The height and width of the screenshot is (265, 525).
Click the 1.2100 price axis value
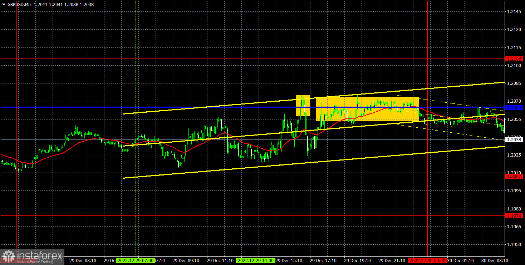coord(514,66)
